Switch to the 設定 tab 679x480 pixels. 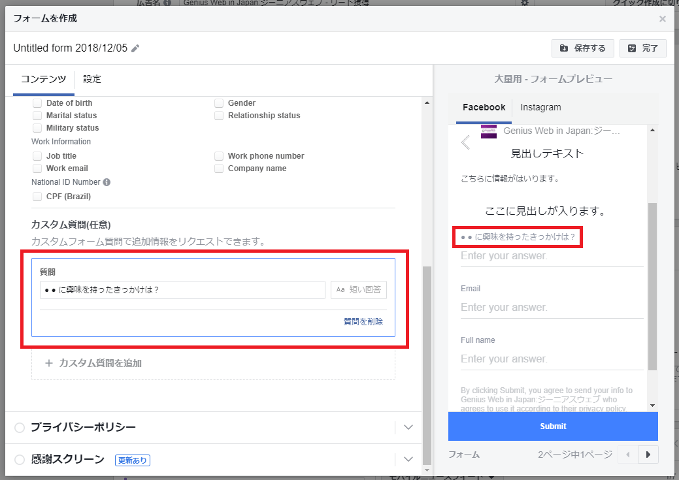click(92, 80)
